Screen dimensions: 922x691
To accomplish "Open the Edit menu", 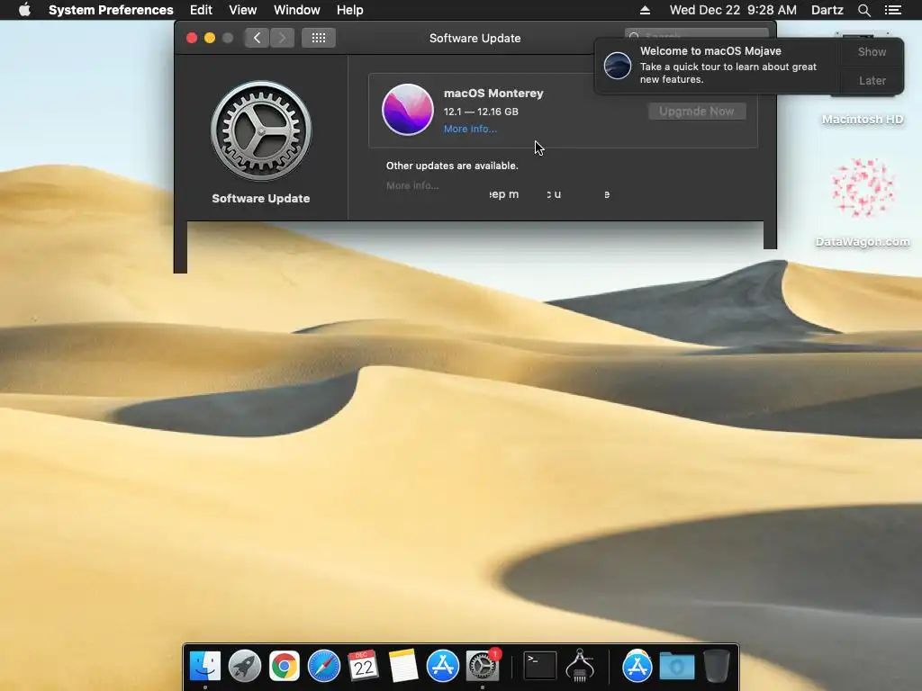I will pyautogui.click(x=201, y=10).
